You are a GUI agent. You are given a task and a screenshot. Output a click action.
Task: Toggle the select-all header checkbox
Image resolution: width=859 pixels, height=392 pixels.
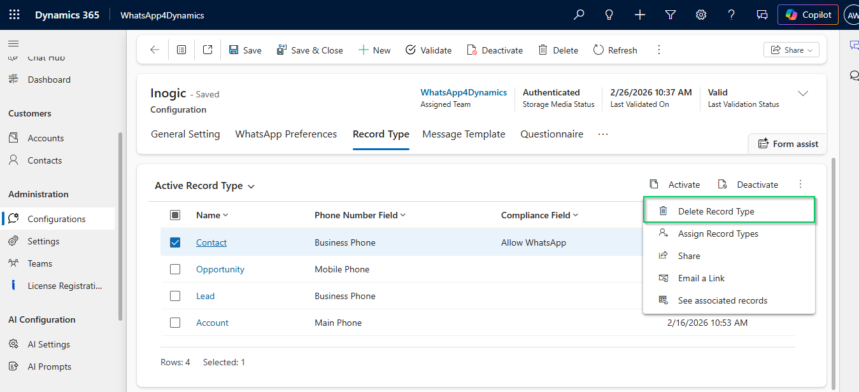(x=175, y=215)
